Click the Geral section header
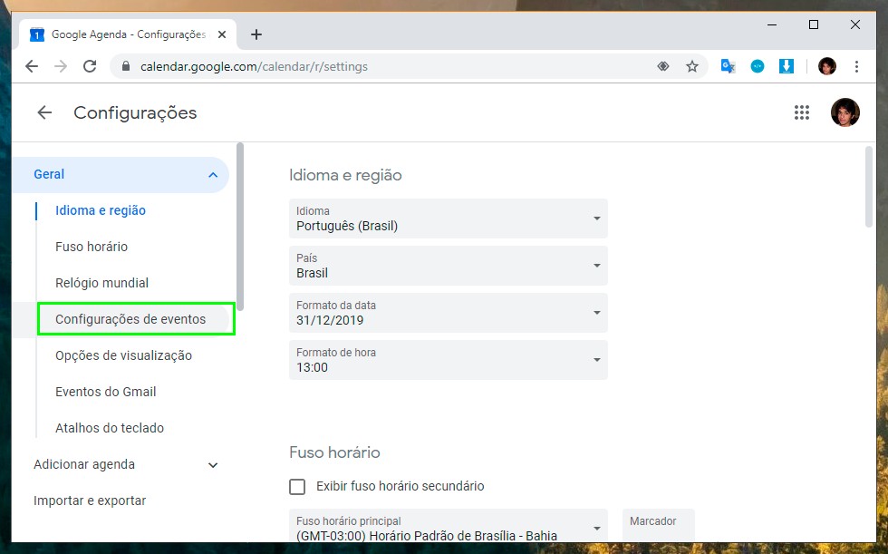Image resolution: width=888 pixels, height=554 pixels. 120,174
